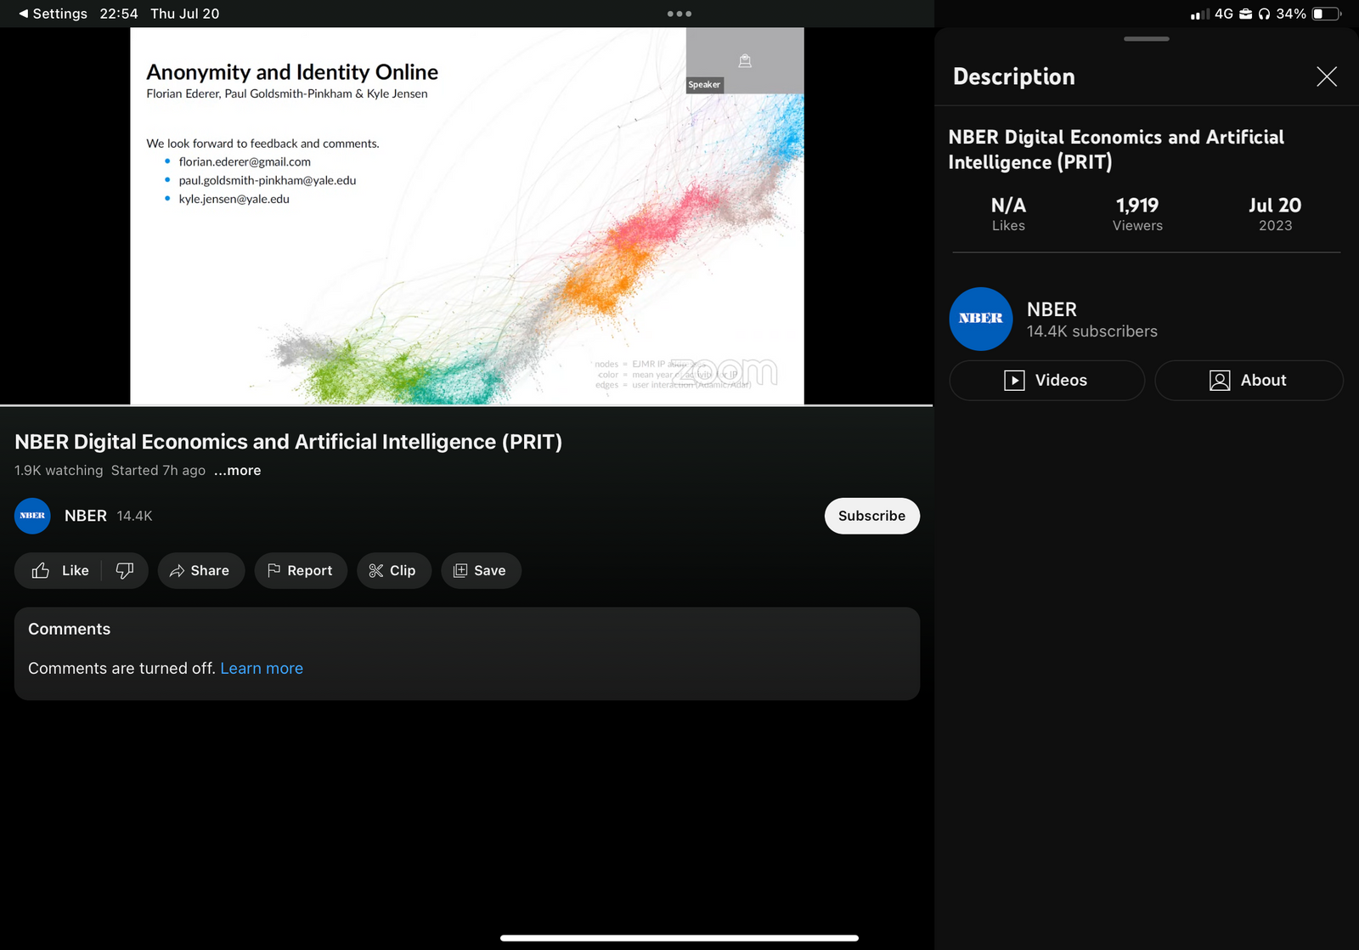Close the Description panel
This screenshot has height=950, width=1359.
tap(1326, 76)
